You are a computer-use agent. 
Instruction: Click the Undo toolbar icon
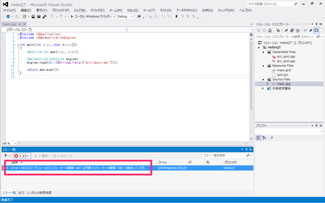[x=52, y=16]
